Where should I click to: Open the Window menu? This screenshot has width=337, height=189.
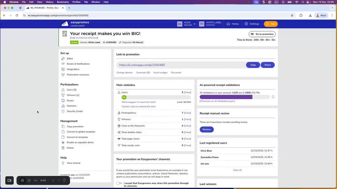[96, 2]
